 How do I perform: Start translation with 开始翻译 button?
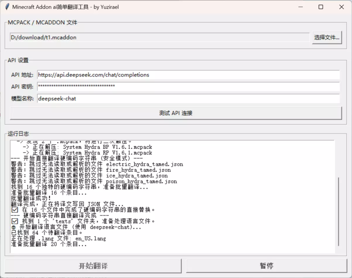tap(93, 266)
